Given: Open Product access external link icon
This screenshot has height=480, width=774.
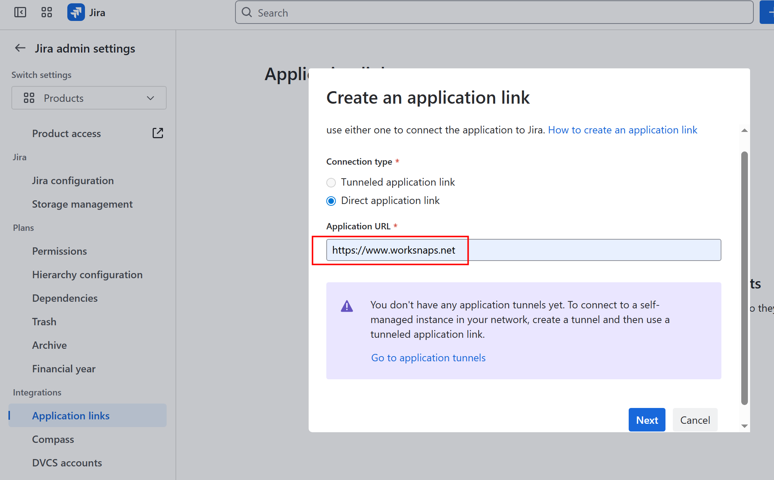Looking at the screenshot, I should point(158,133).
